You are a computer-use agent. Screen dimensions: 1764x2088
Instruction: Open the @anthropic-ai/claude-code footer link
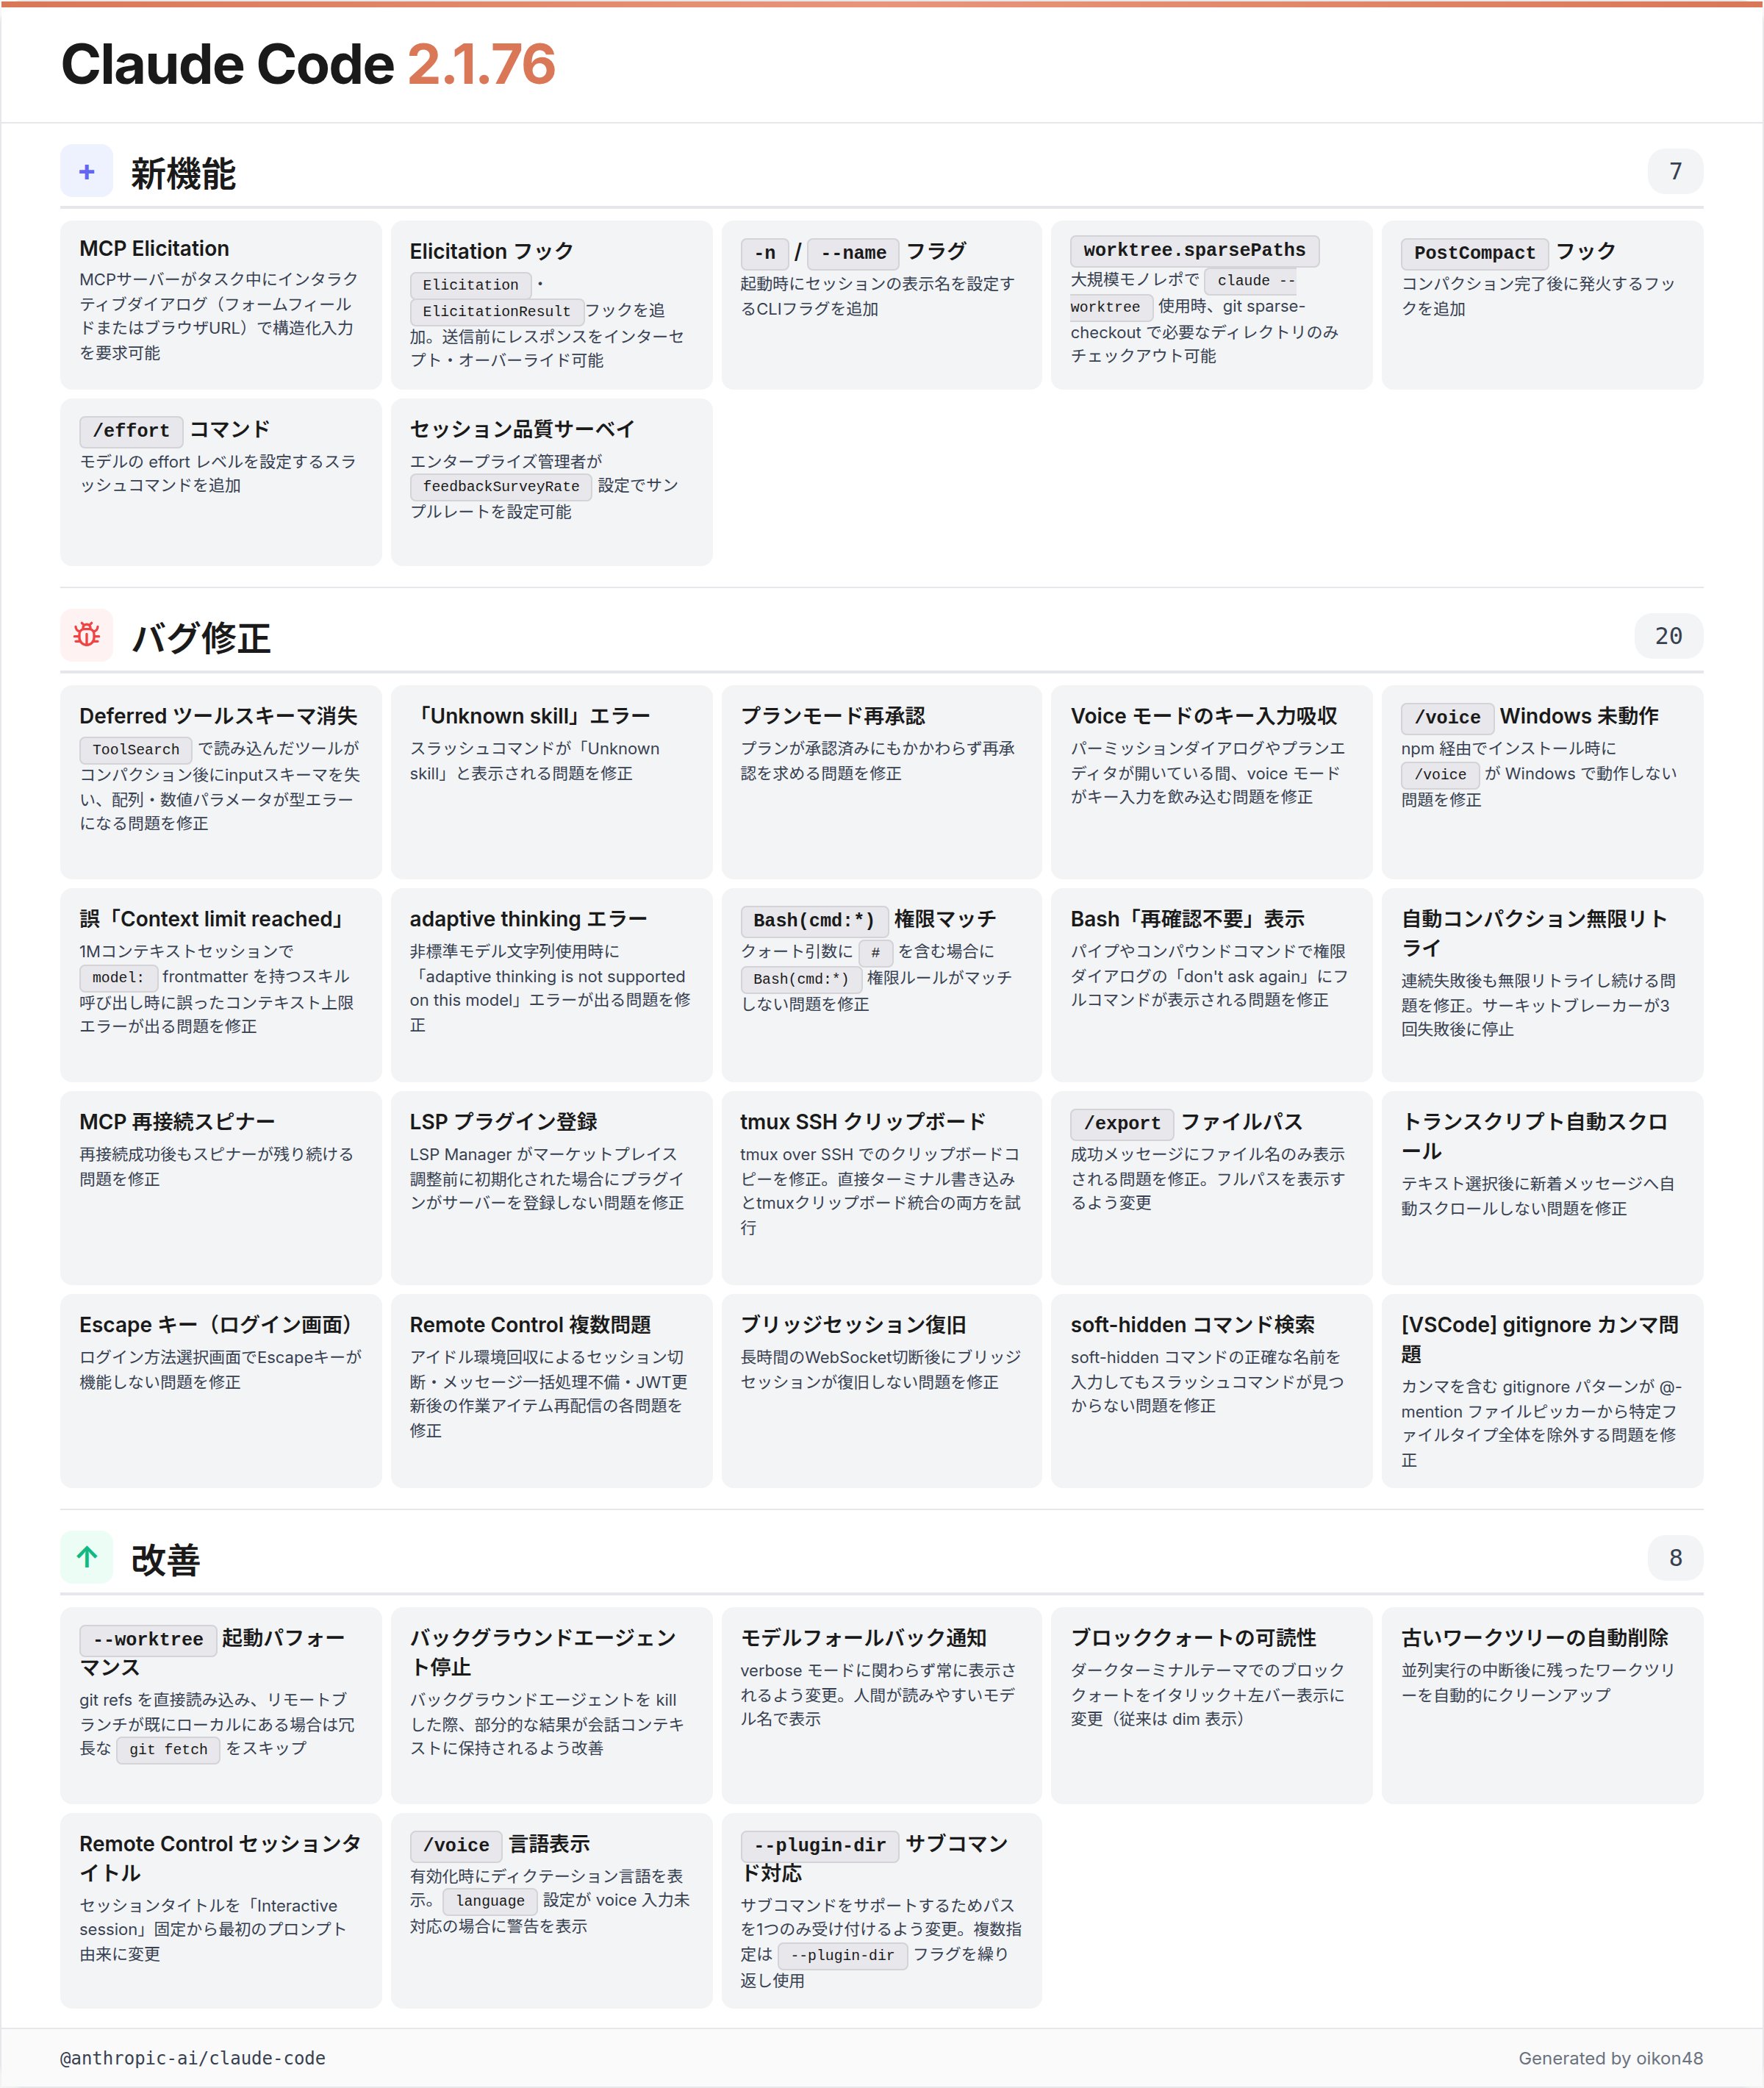(193, 2058)
